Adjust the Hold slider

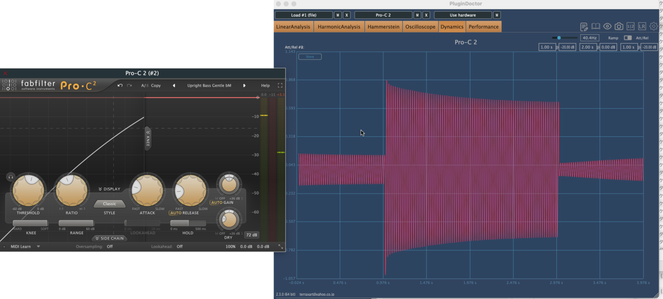click(x=188, y=223)
